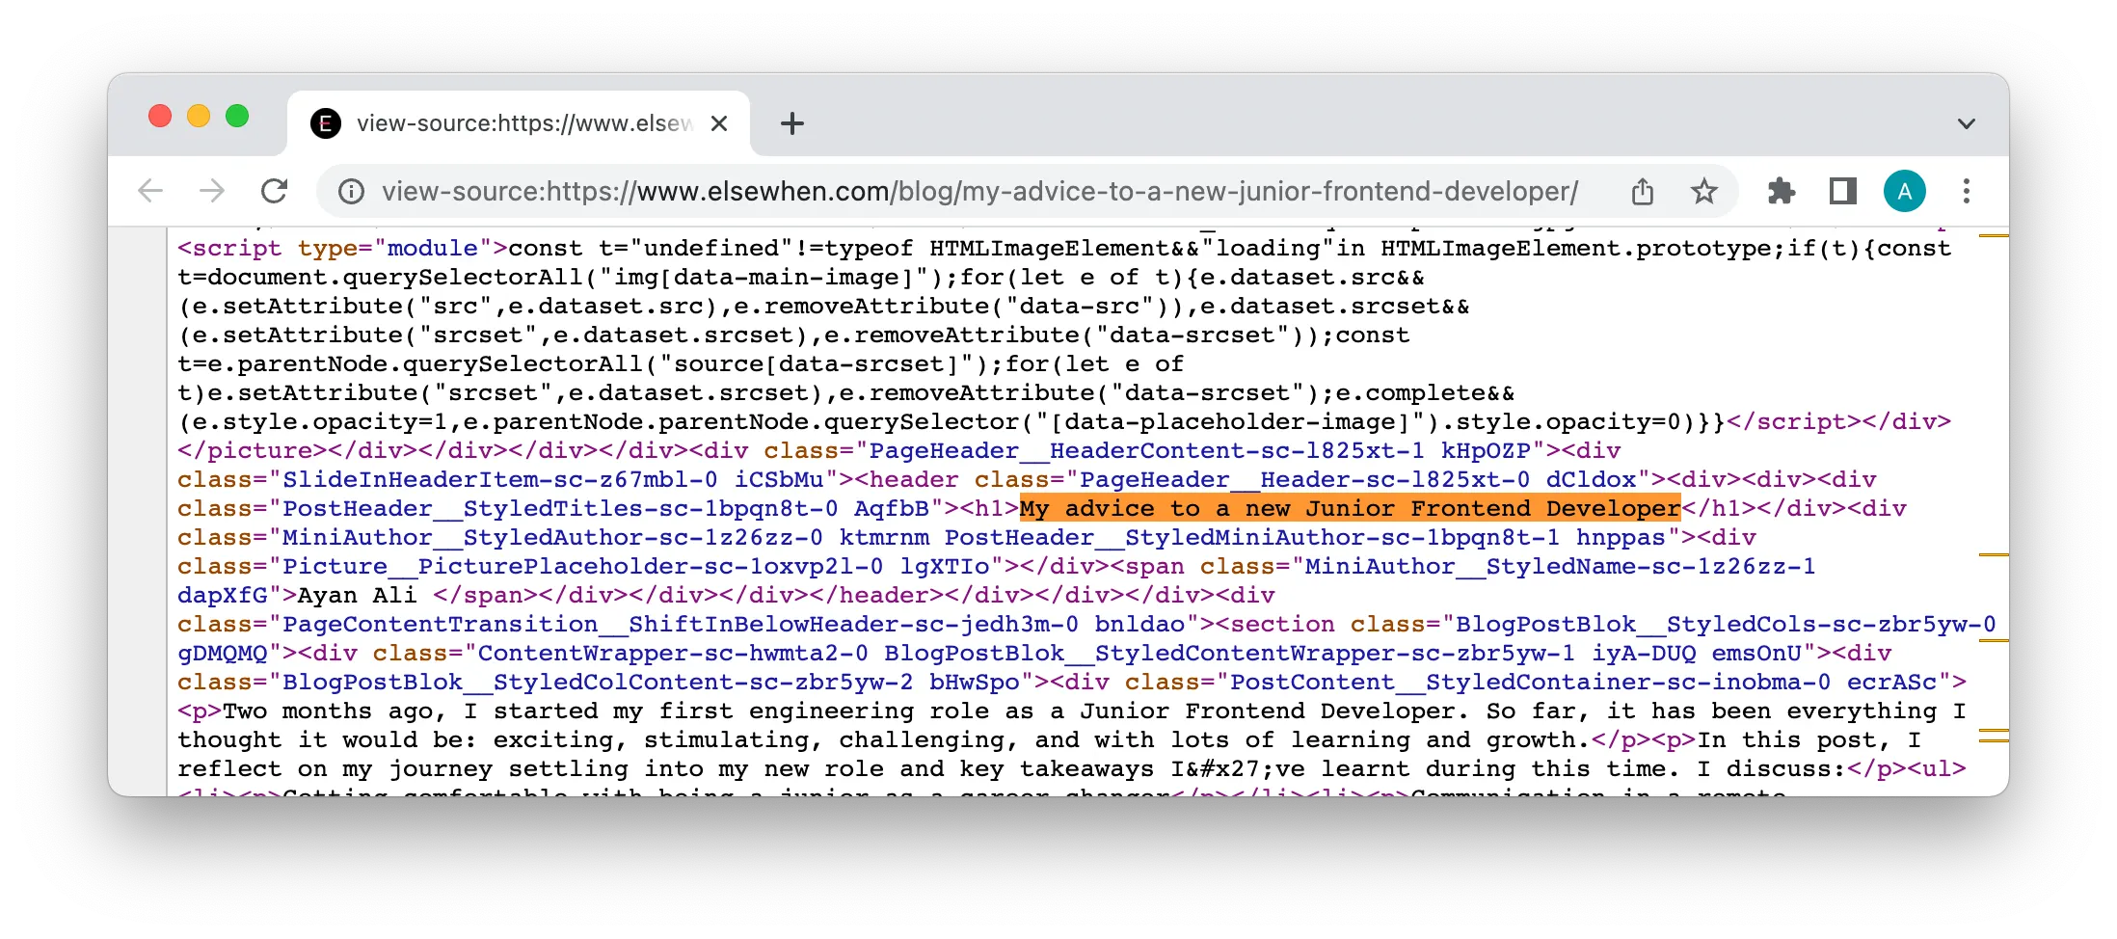Close the view-source elsewhen tab
This screenshot has width=2117, height=939.
click(x=719, y=123)
